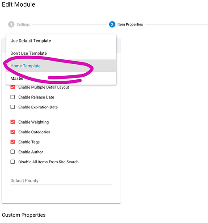Click the Edit Module page title

point(18,4)
